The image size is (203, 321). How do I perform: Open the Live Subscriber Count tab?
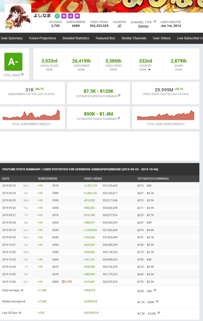pos(190,38)
